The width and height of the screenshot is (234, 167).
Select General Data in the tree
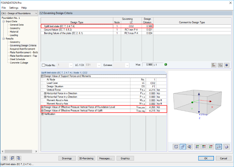click(x=17, y=25)
